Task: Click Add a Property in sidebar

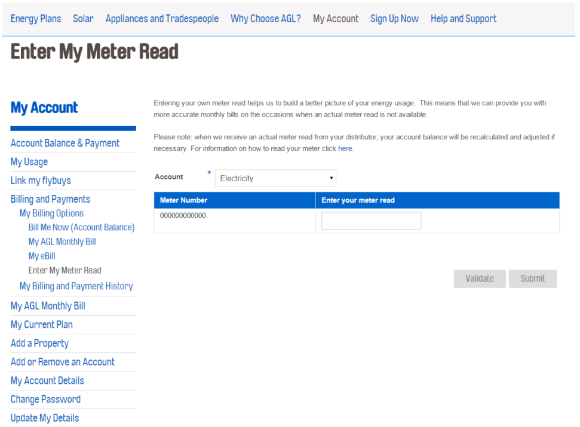Action: click(39, 343)
